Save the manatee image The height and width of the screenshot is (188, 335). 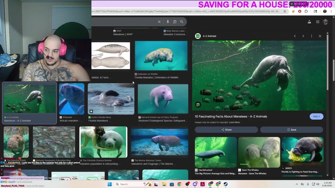[x=292, y=130]
